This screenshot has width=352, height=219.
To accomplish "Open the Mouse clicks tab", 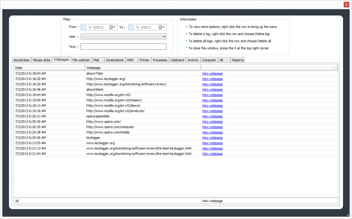I will pyautogui.click(x=42, y=60).
